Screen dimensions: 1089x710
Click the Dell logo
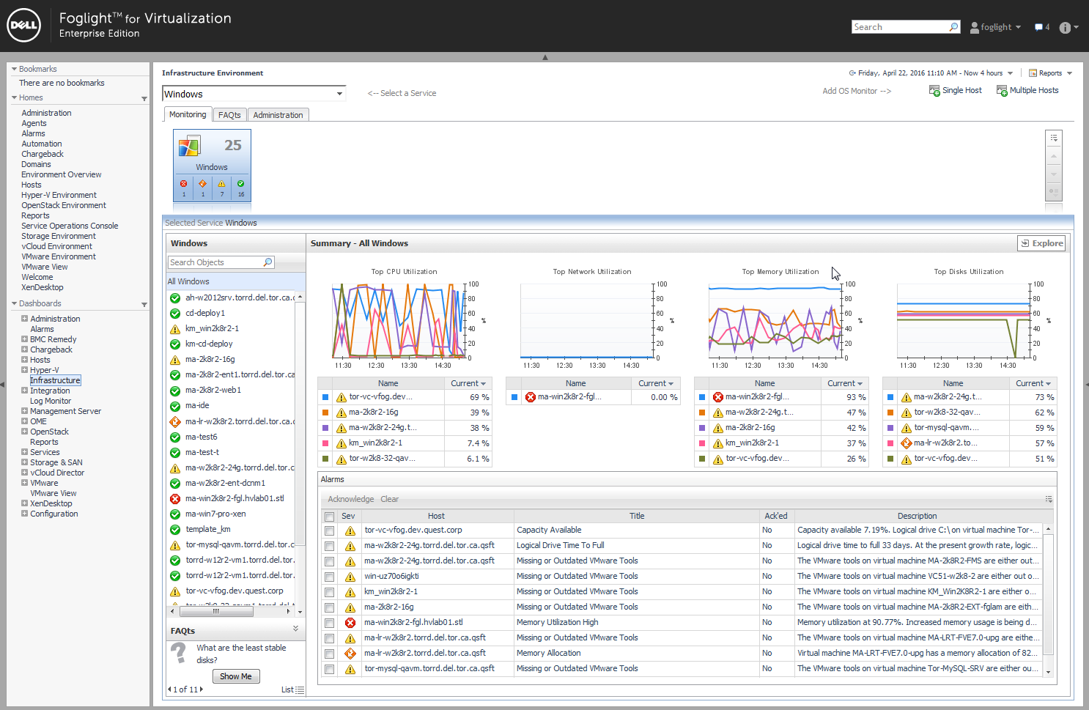(23, 26)
